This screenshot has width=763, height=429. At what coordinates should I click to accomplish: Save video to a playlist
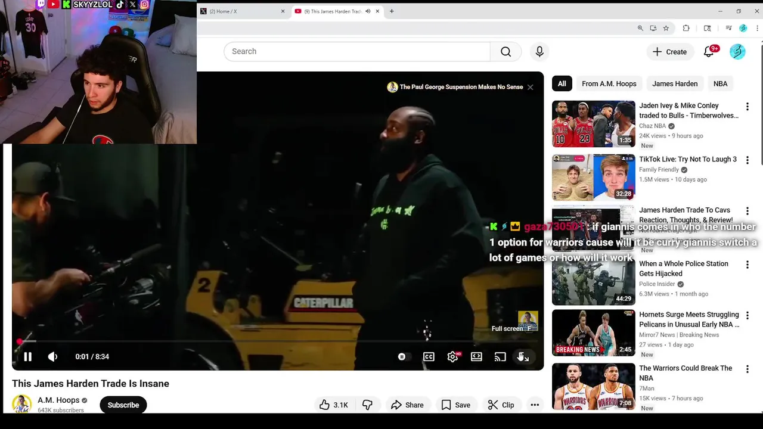tap(456, 405)
